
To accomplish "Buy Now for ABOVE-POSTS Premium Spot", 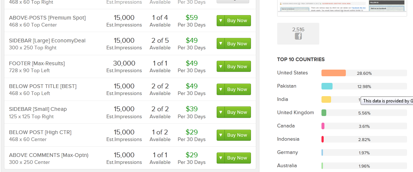I will (x=238, y=21).
